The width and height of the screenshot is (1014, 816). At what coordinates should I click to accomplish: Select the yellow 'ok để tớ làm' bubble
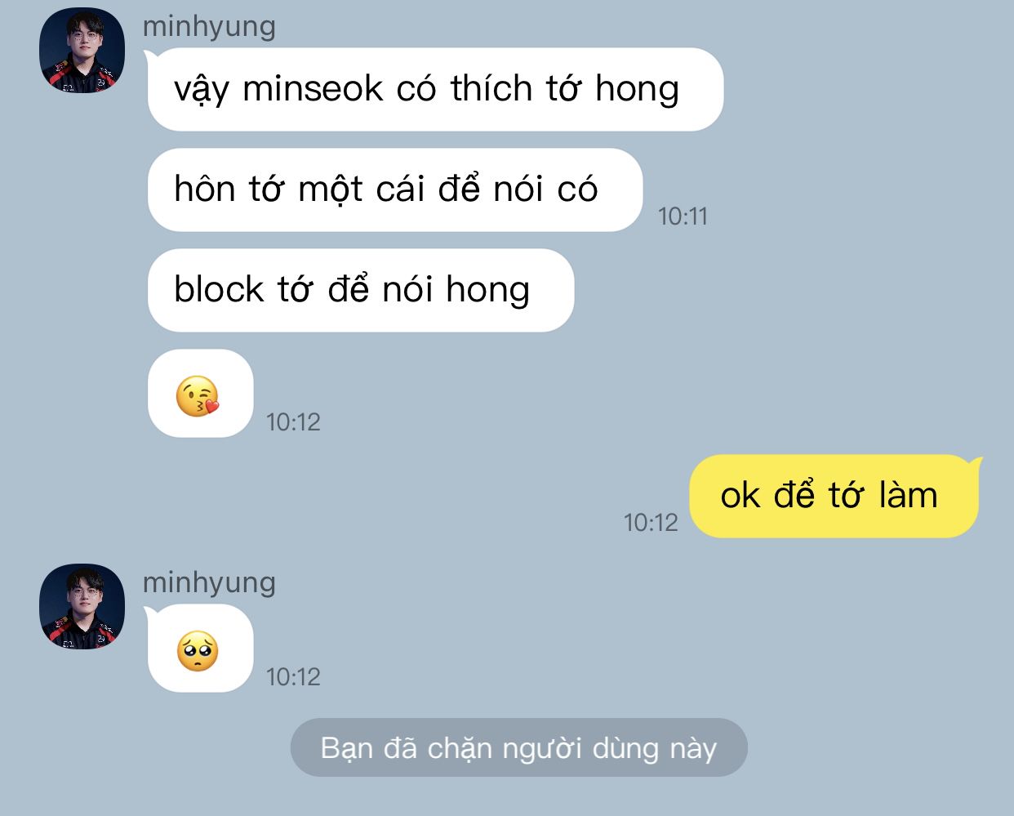coord(834,496)
